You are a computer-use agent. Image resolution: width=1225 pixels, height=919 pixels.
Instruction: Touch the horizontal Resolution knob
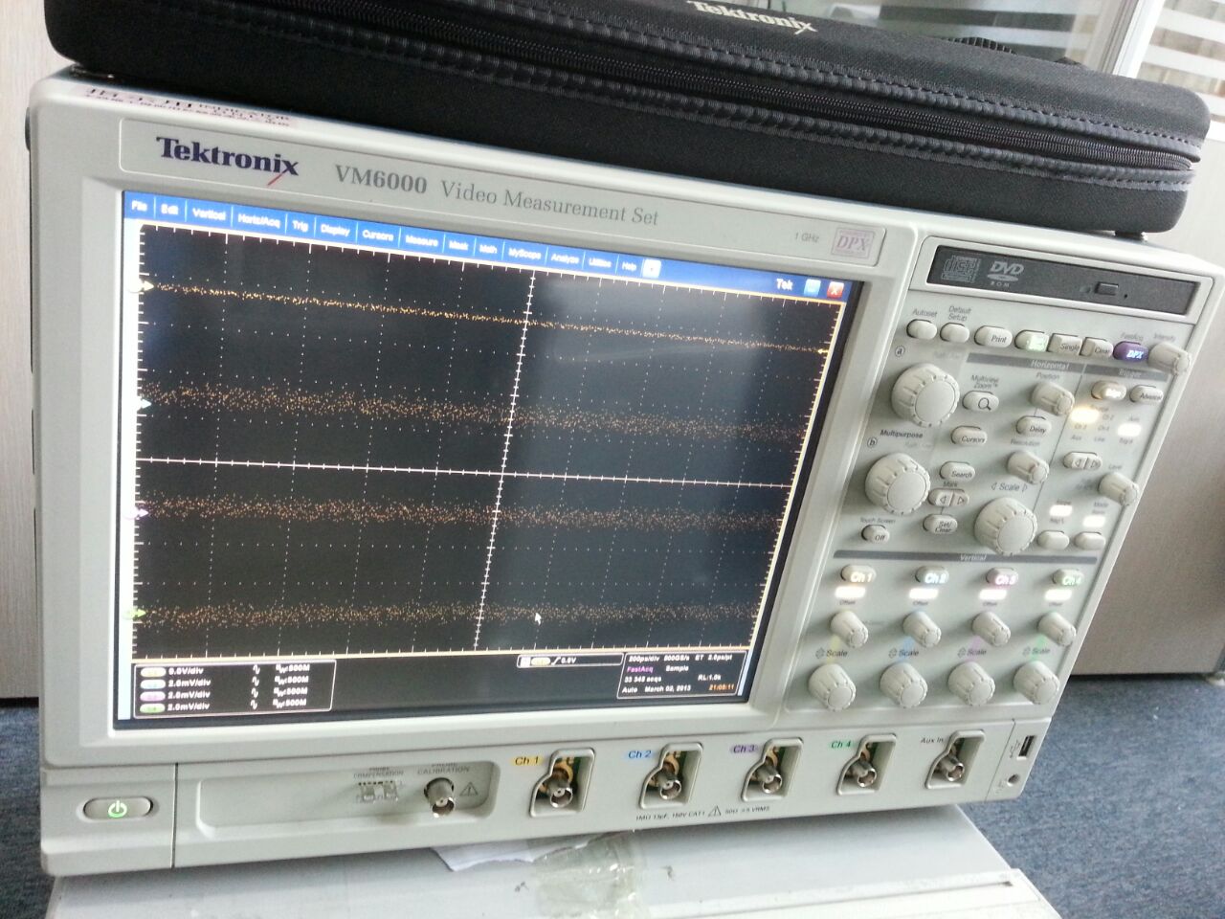[x=1028, y=466]
